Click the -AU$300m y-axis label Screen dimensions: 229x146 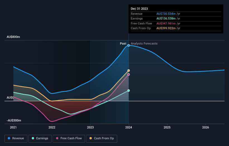14,120
